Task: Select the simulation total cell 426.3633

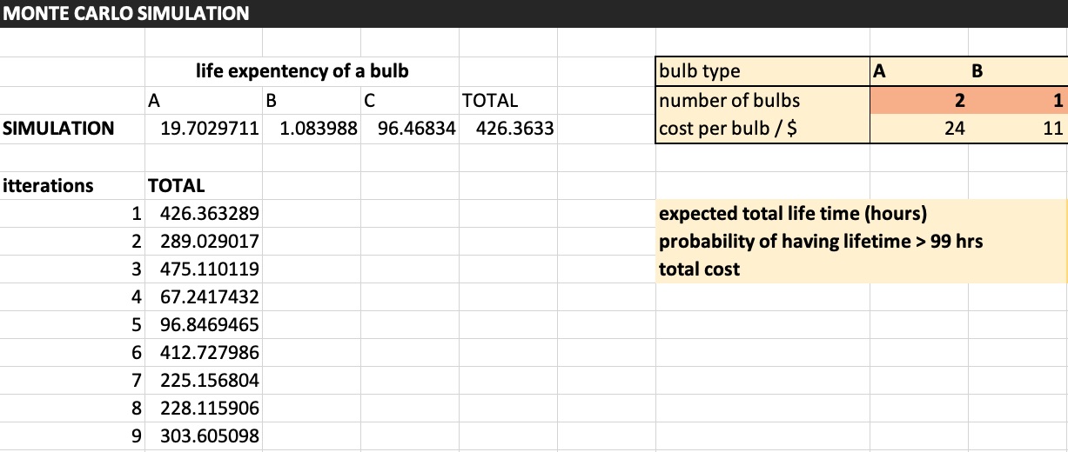Action: (509, 129)
